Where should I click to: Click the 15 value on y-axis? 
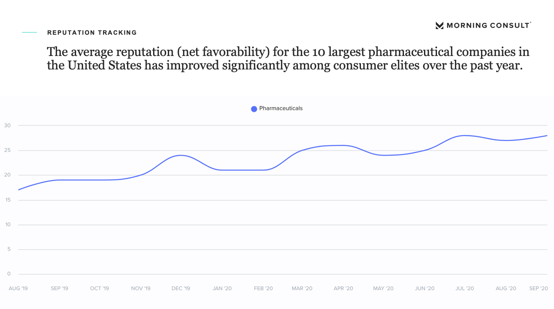tap(8, 200)
